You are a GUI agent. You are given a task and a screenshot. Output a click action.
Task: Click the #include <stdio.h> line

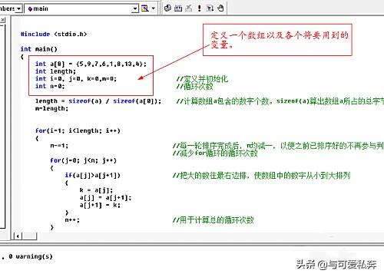pyautogui.click(x=54, y=34)
